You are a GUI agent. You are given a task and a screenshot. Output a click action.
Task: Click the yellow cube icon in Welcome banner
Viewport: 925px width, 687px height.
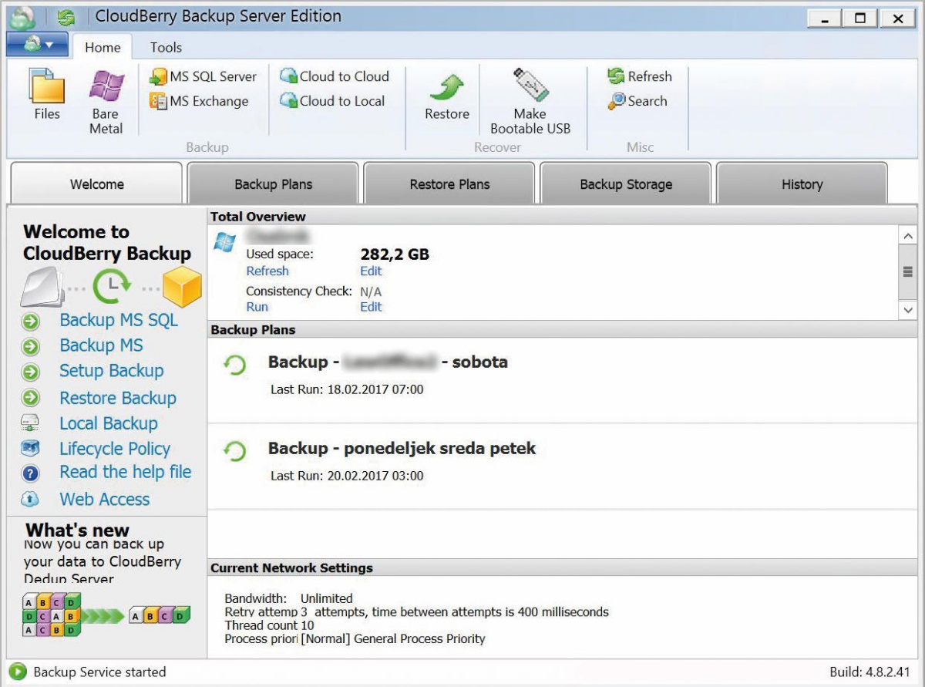click(x=183, y=288)
